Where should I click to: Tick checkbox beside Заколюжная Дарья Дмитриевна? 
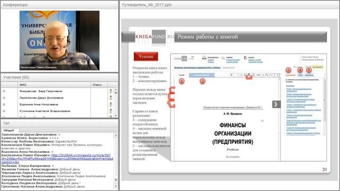[x=4, y=98]
